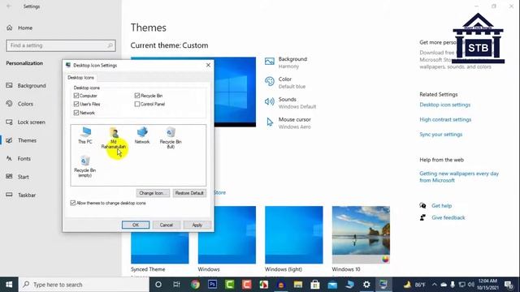This screenshot has width=520, height=292.
Task: Open Settings gear on taskbar
Action: 366,285
